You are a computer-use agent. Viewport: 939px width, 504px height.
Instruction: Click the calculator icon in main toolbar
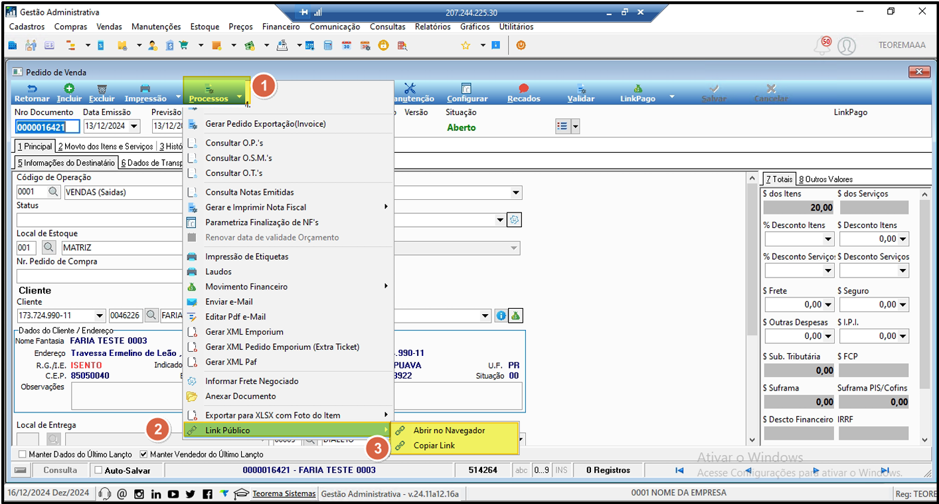[327, 45]
